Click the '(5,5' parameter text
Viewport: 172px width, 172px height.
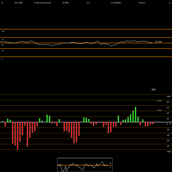[x=88, y=3]
